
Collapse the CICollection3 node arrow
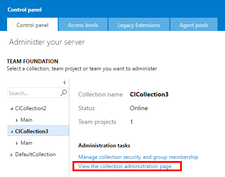[x=12, y=132]
